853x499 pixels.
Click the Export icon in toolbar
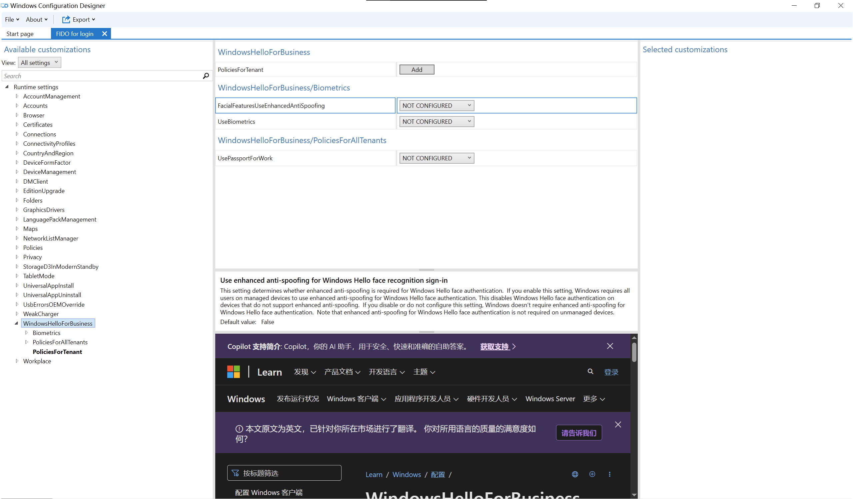[66, 20]
